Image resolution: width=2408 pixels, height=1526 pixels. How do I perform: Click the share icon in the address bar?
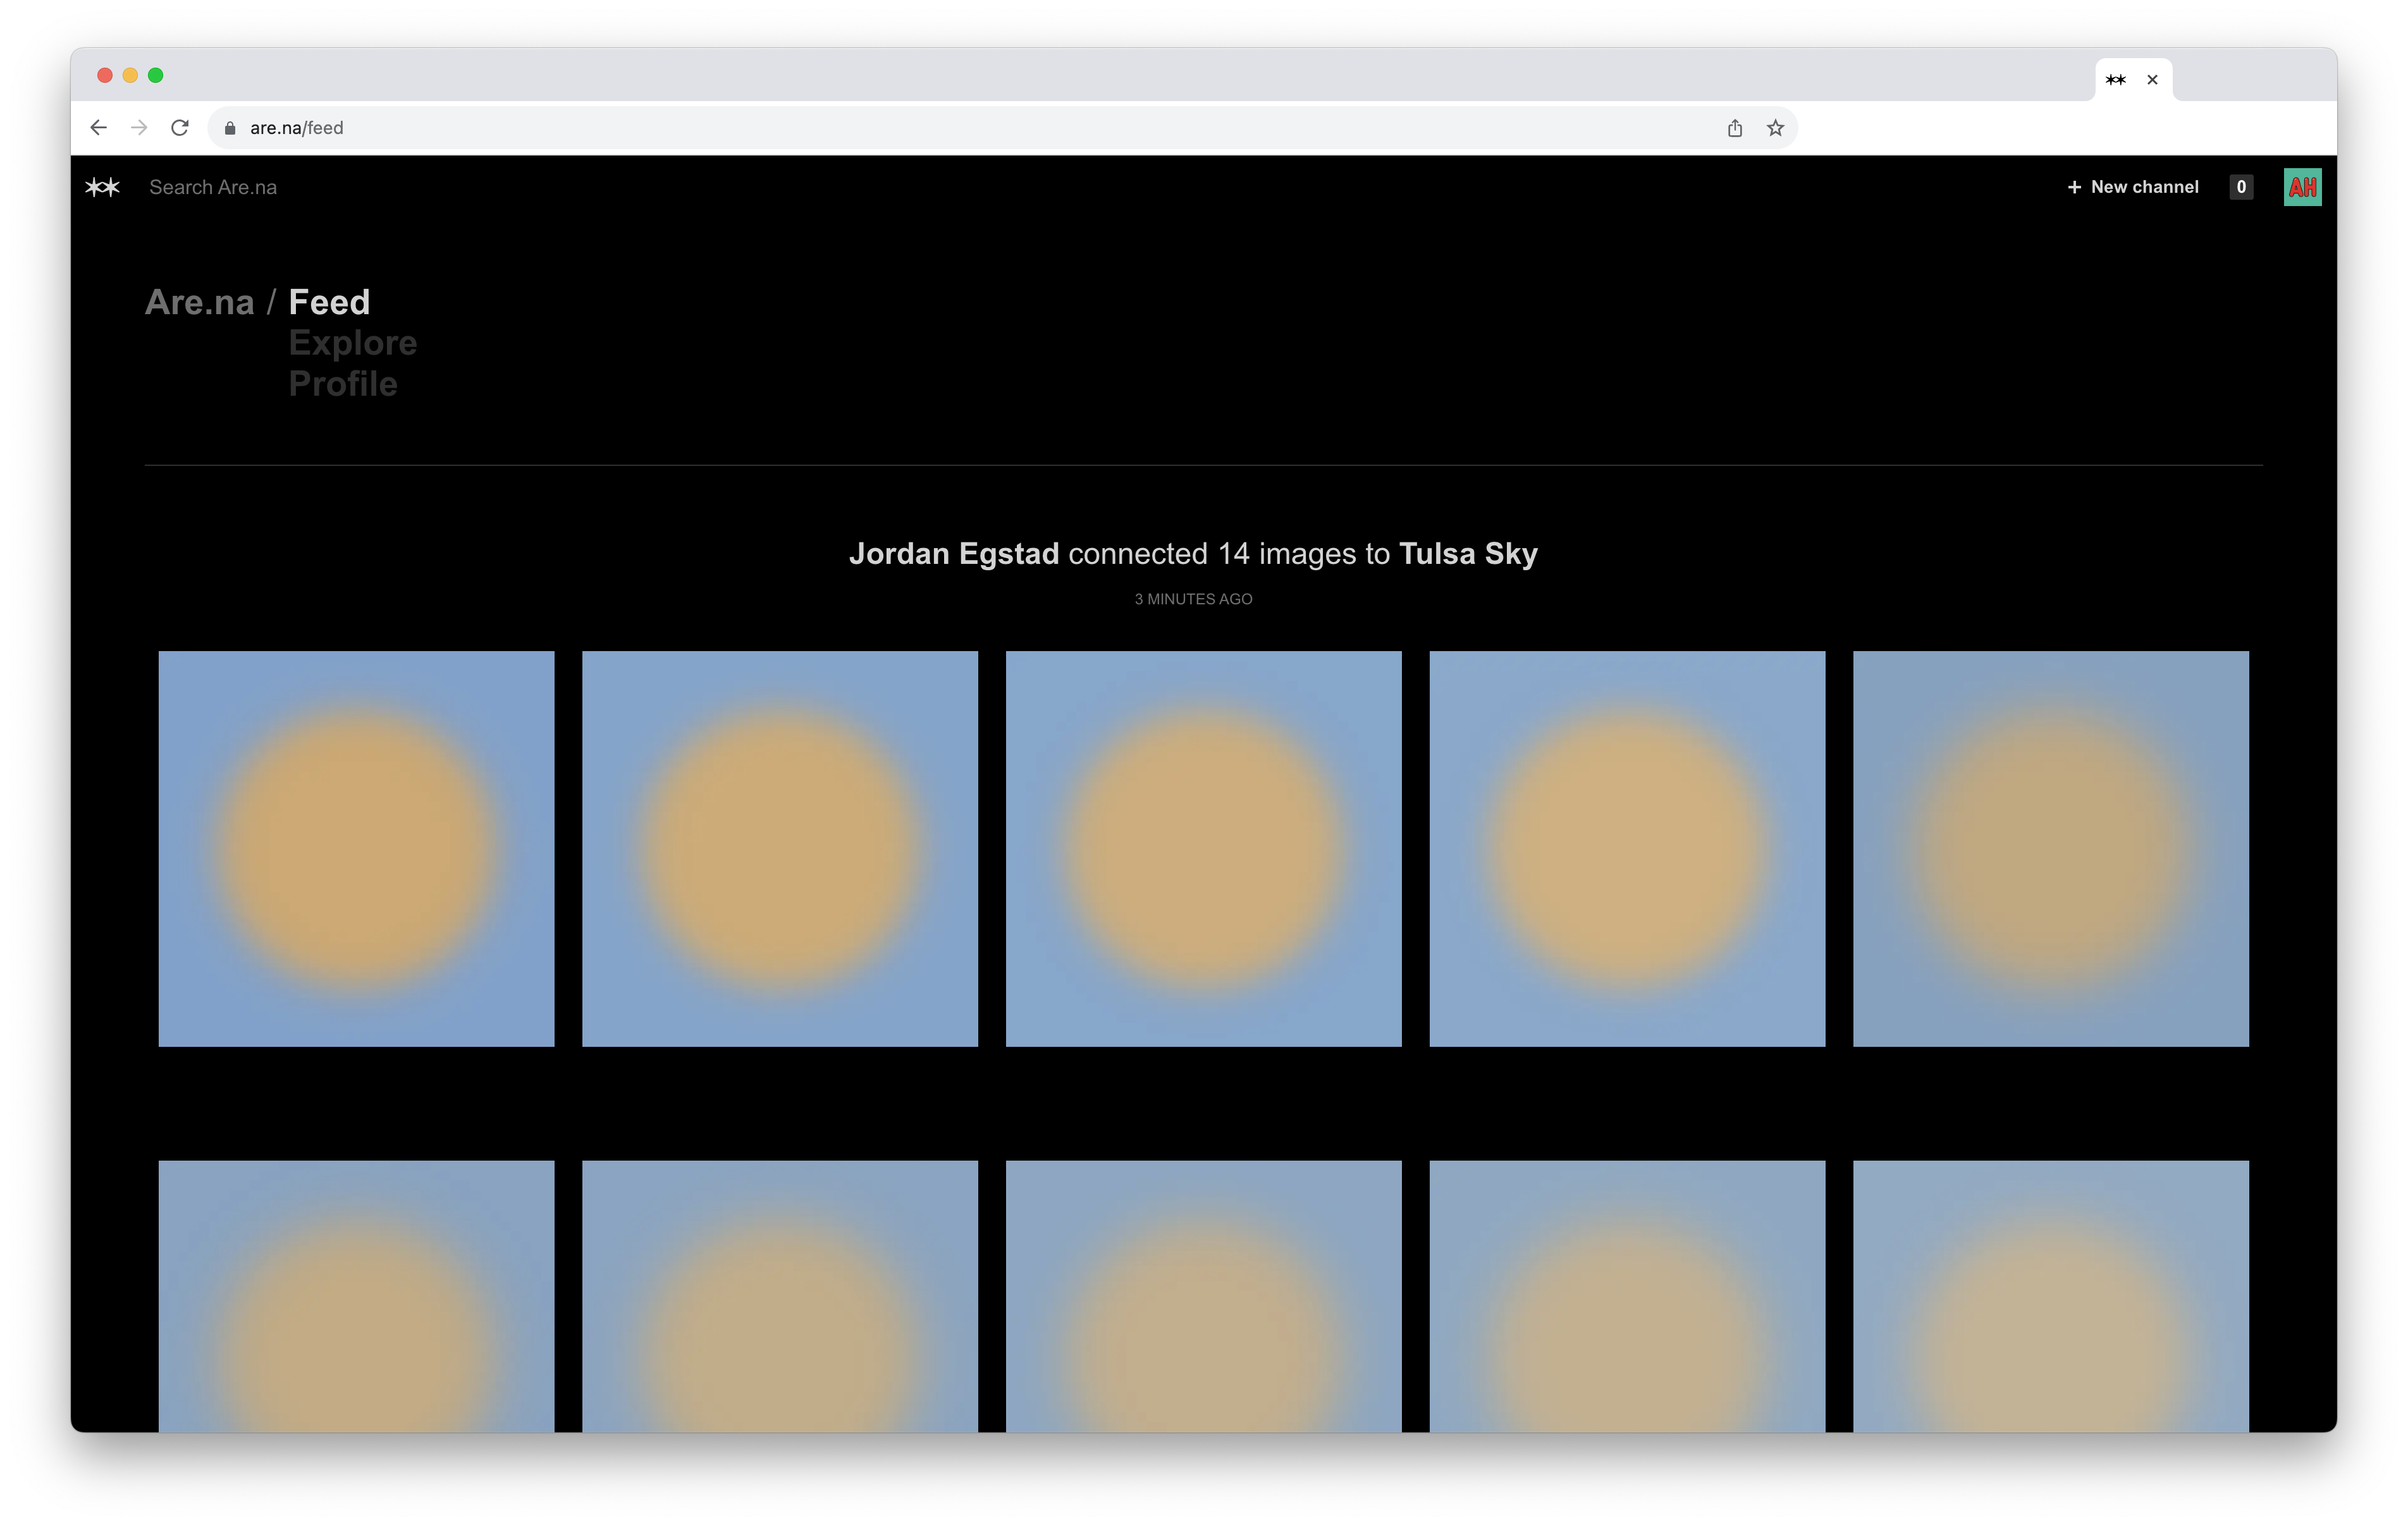click(x=1735, y=128)
